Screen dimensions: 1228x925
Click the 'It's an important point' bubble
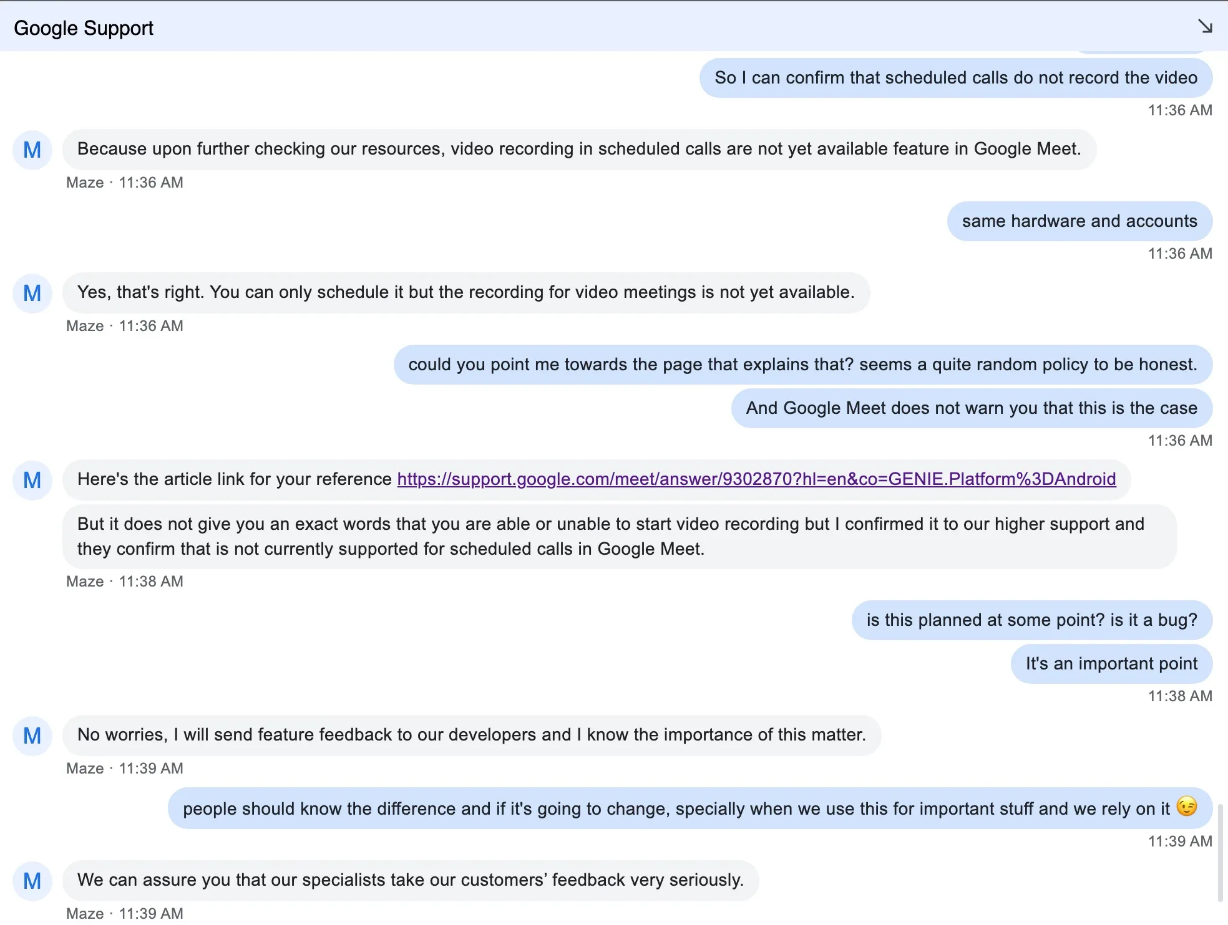point(1111,664)
